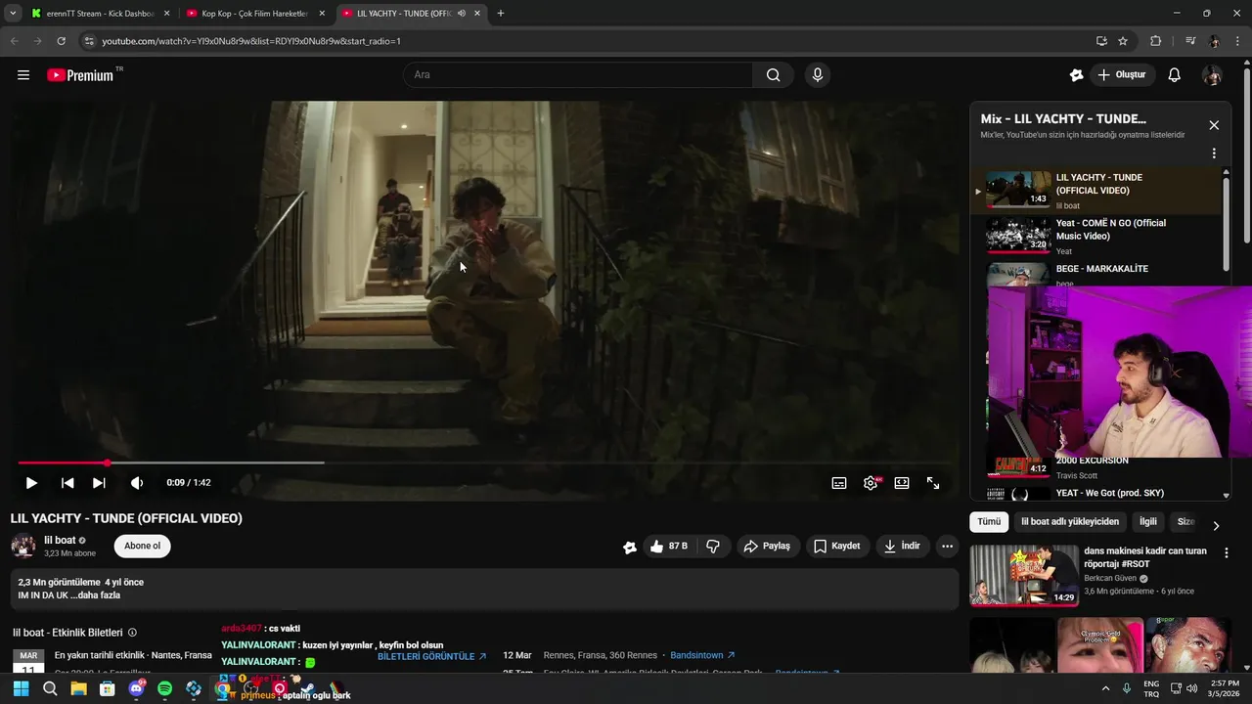The height and width of the screenshot is (704, 1252).
Task: Close the Mix playlist panel
Action: point(1214,125)
